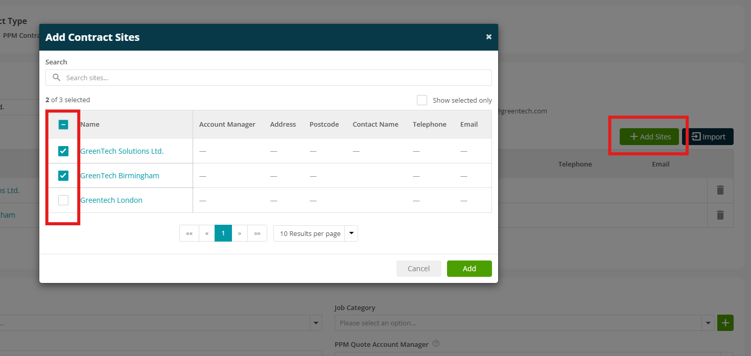Click Cancel button in dialog

pos(419,269)
